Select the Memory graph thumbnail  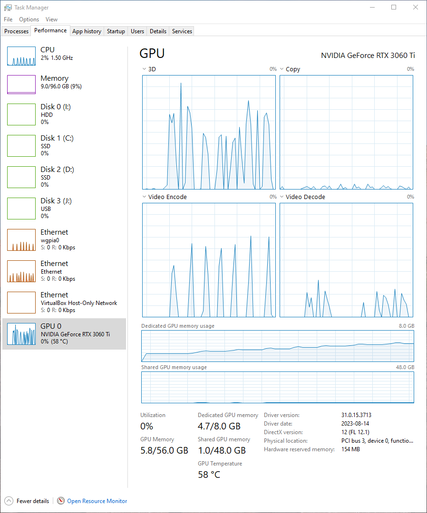tap(21, 85)
